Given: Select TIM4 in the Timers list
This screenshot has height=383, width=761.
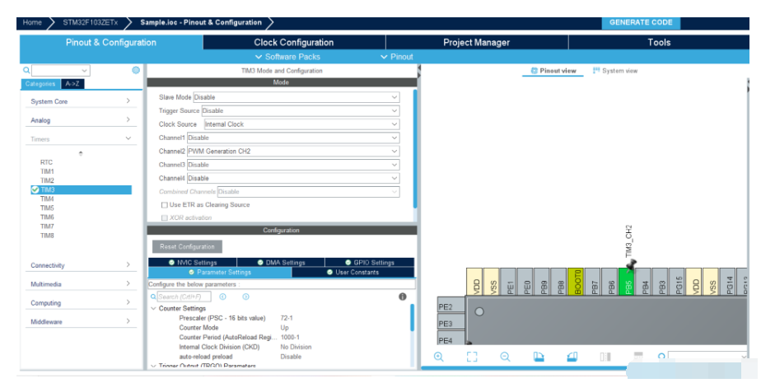Looking at the screenshot, I should (47, 199).
